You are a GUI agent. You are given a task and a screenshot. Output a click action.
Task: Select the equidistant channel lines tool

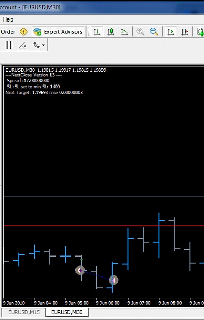(x=9, y=45)
